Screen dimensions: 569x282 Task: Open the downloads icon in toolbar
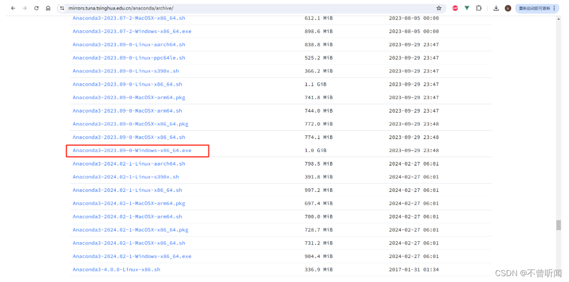pyautogui.click(x=496, y=8)
